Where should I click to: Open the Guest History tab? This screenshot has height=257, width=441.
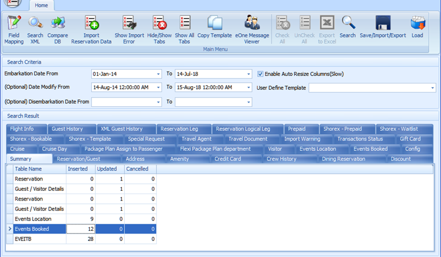[x=72, y=129]
